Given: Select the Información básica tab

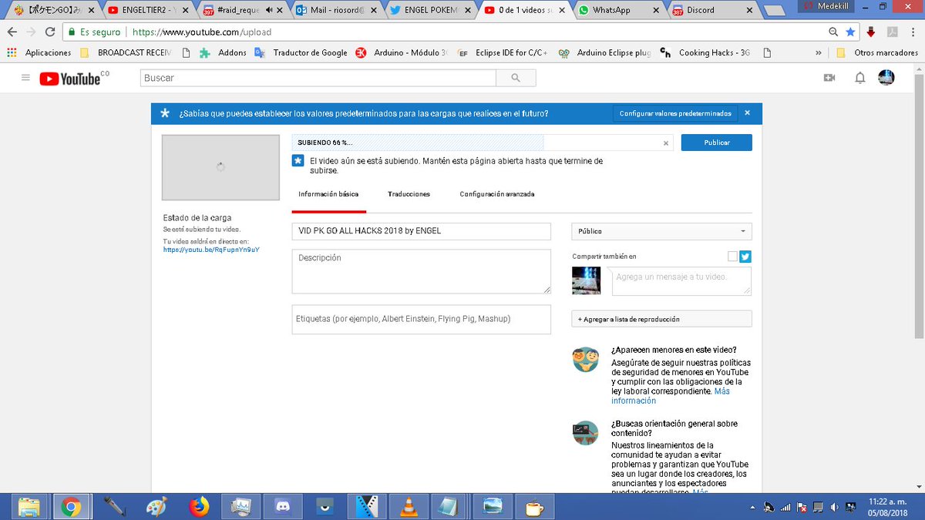Looking at the screenshot, I should tap(328, 194).
